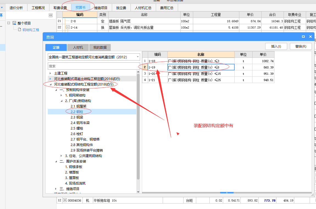
Task: Expand 三、措施项目 node
Action: click(56, 189)
